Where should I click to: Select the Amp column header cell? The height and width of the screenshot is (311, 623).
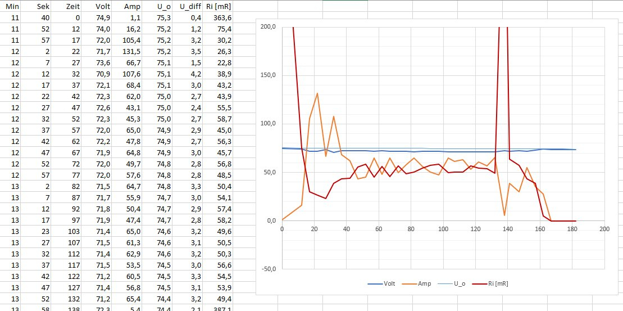pyautogui.click(x=132, y=7)
